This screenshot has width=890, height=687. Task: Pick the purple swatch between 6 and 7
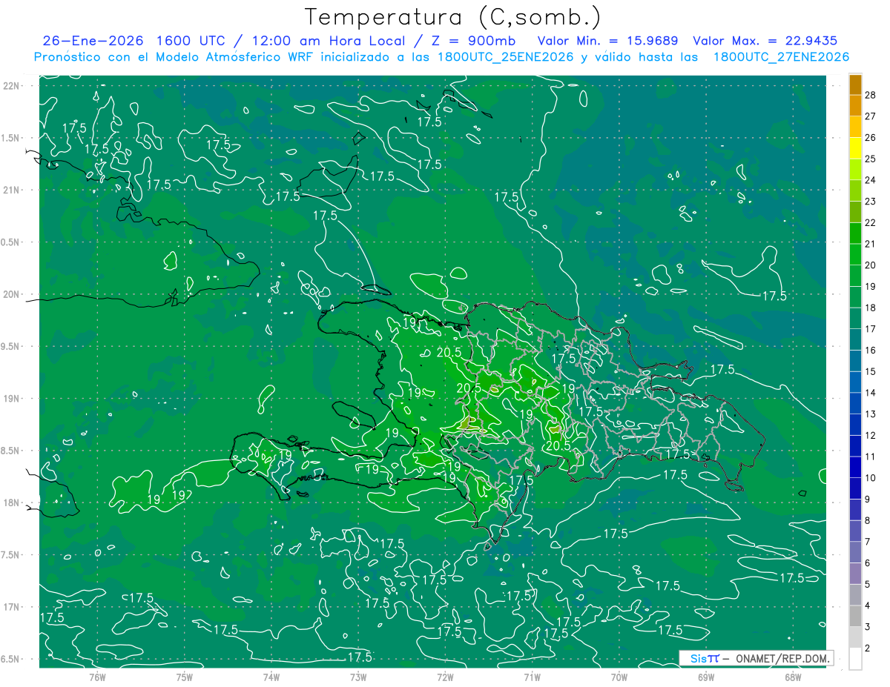[x=855, y=553]
